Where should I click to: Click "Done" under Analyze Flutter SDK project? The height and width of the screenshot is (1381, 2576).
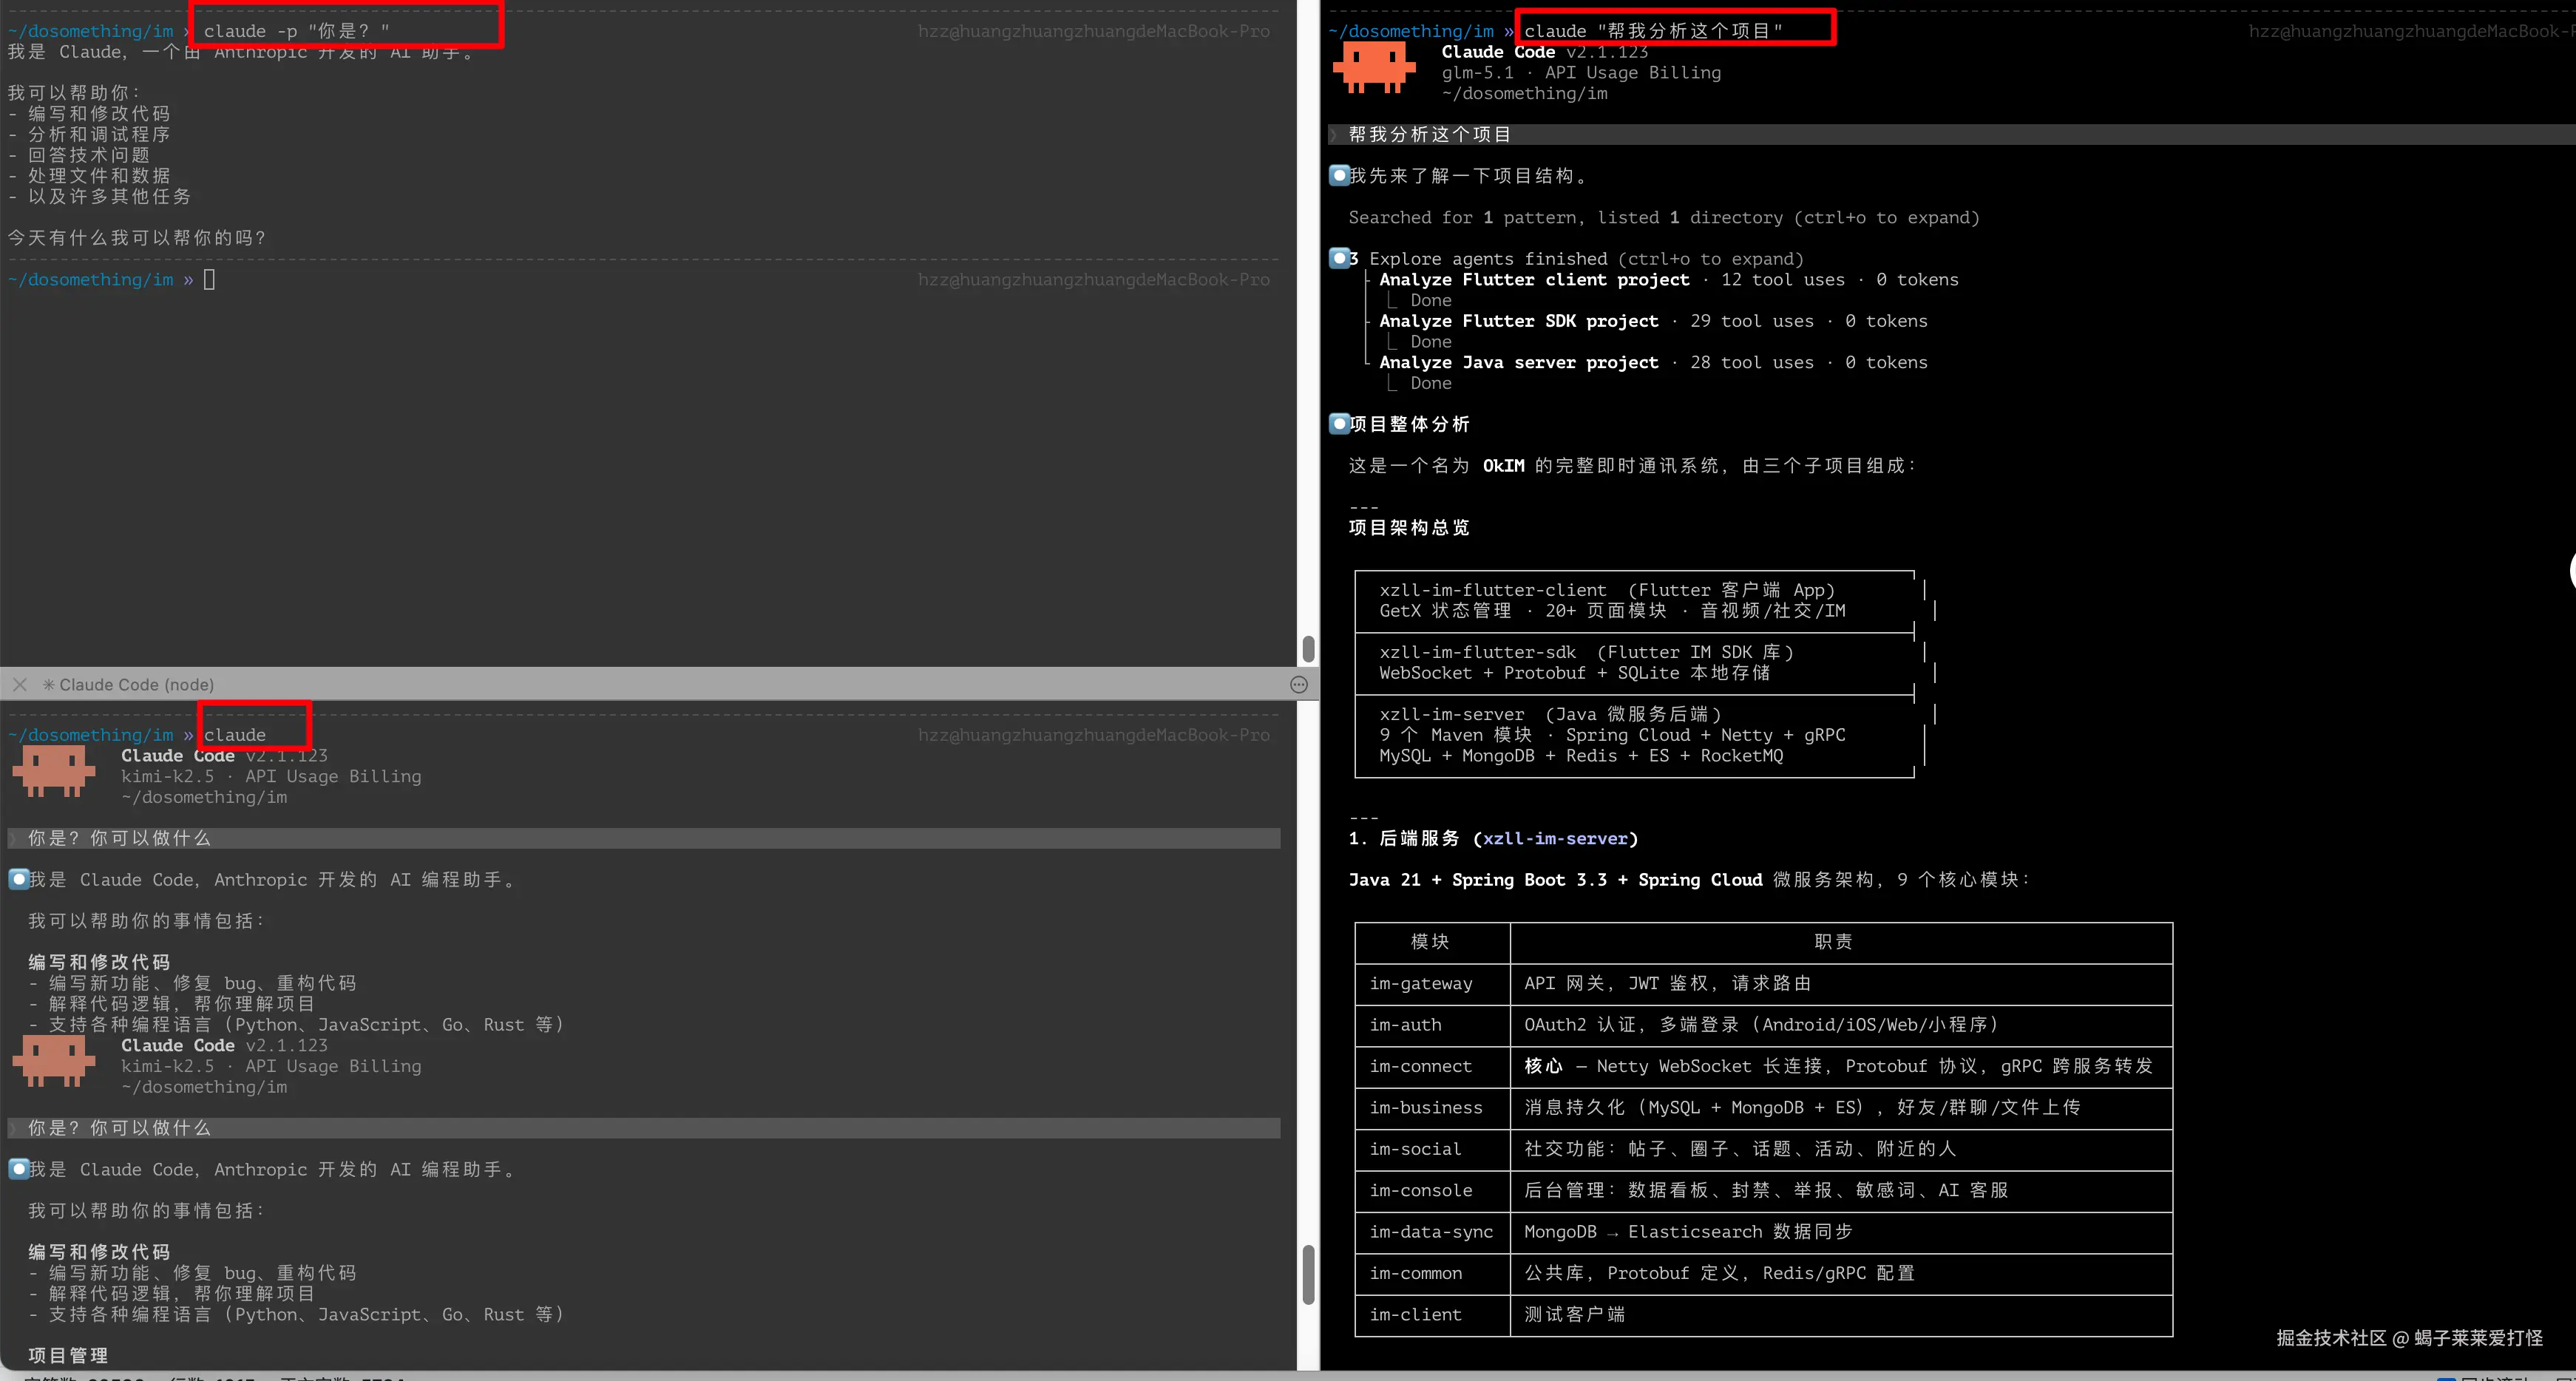click(1430, 342)
